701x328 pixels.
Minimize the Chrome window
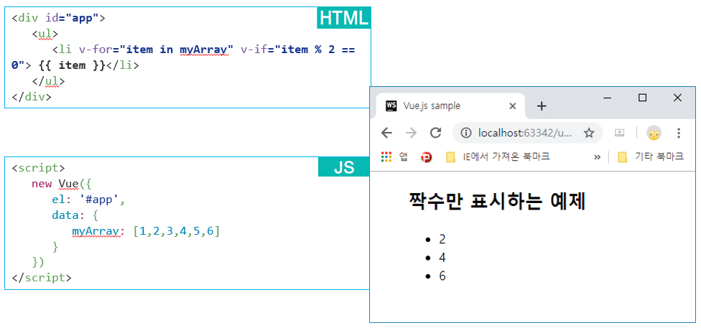[607, 98]
